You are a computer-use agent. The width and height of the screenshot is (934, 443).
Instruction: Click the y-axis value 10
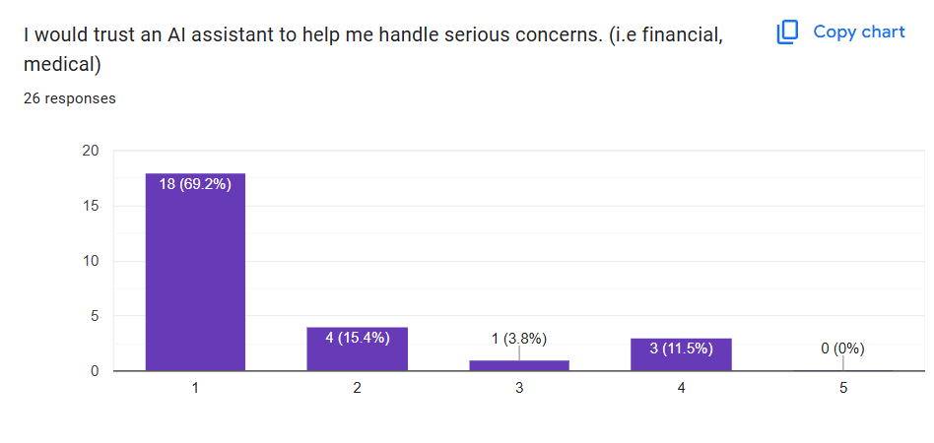[91, 261]
